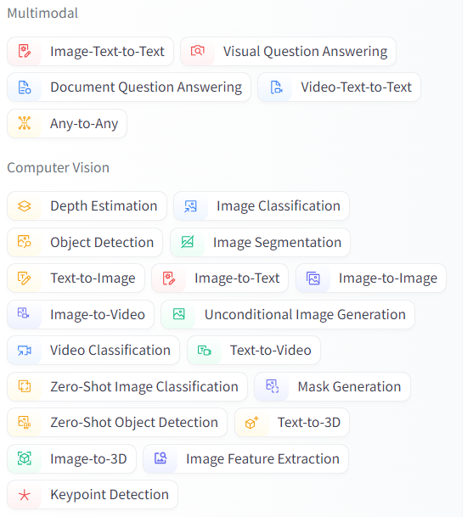Click the Image Segmentation green icon

tap(188, 242)
